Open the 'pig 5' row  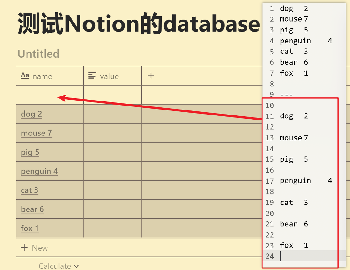(30, 152)
